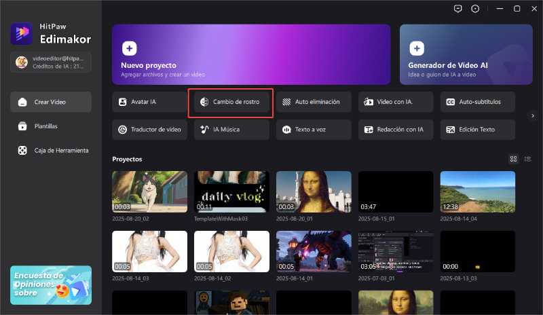543x315 pixels.
Task: Open the daily vlog TemplateWithMask03 project
Action: [x=231, y=191]
